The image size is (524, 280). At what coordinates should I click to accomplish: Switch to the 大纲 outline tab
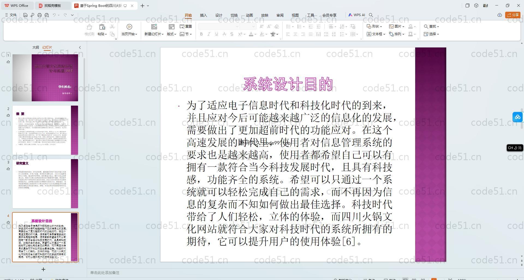point(35,47)
